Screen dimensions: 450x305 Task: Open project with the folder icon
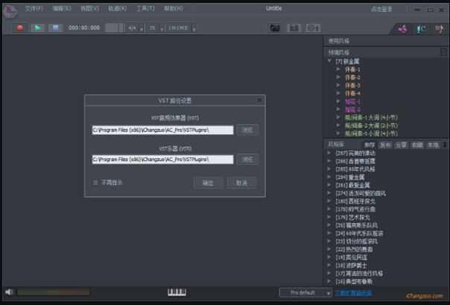click(x=275, y=28)
